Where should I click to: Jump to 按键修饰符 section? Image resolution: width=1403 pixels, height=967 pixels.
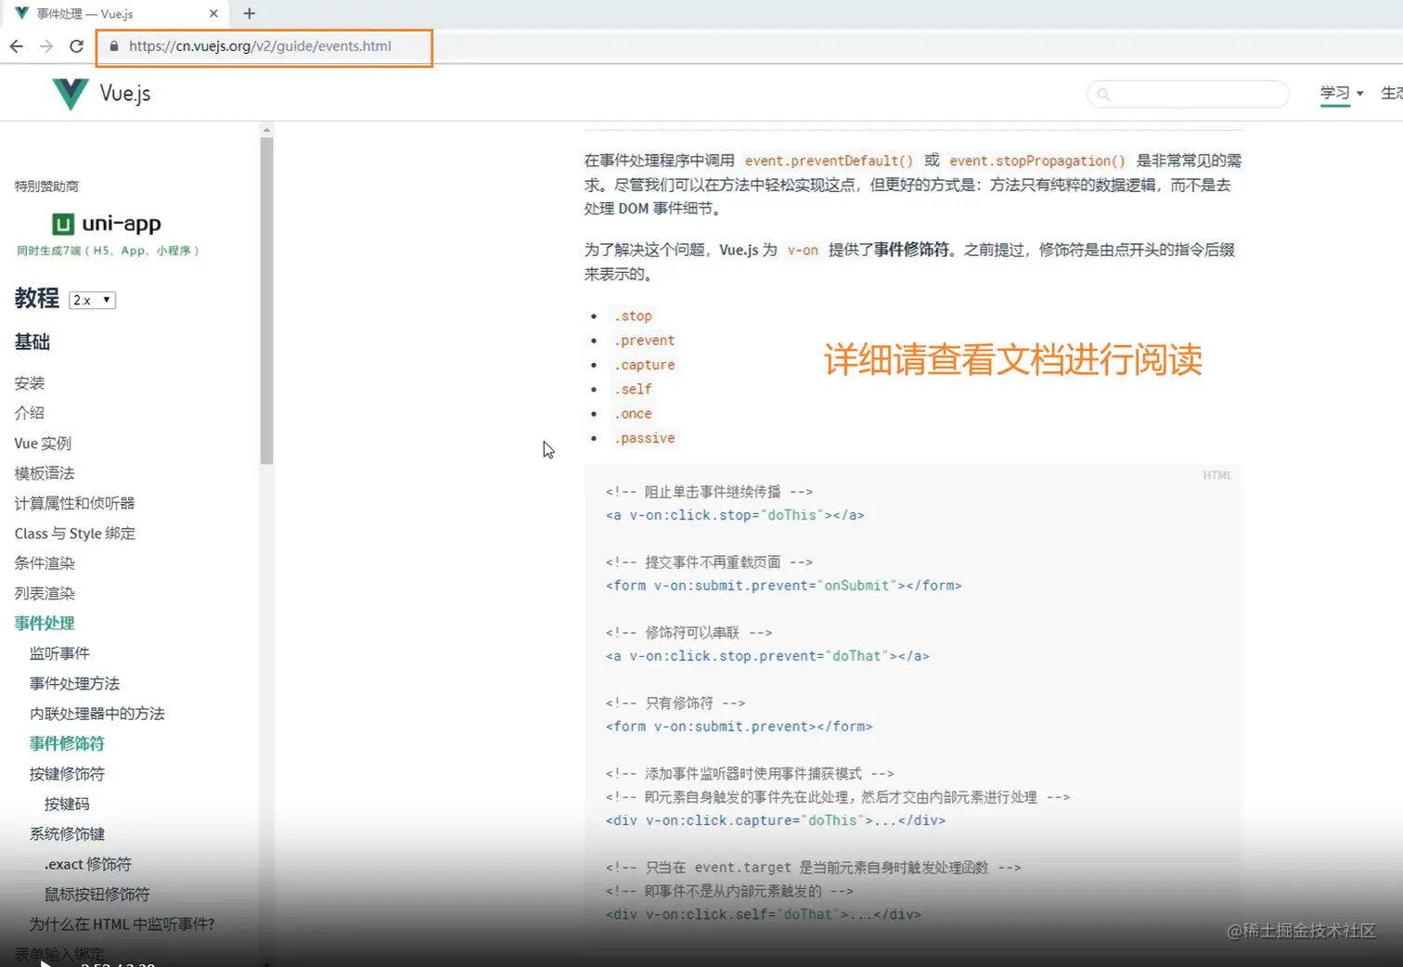[x=67, y=774]
